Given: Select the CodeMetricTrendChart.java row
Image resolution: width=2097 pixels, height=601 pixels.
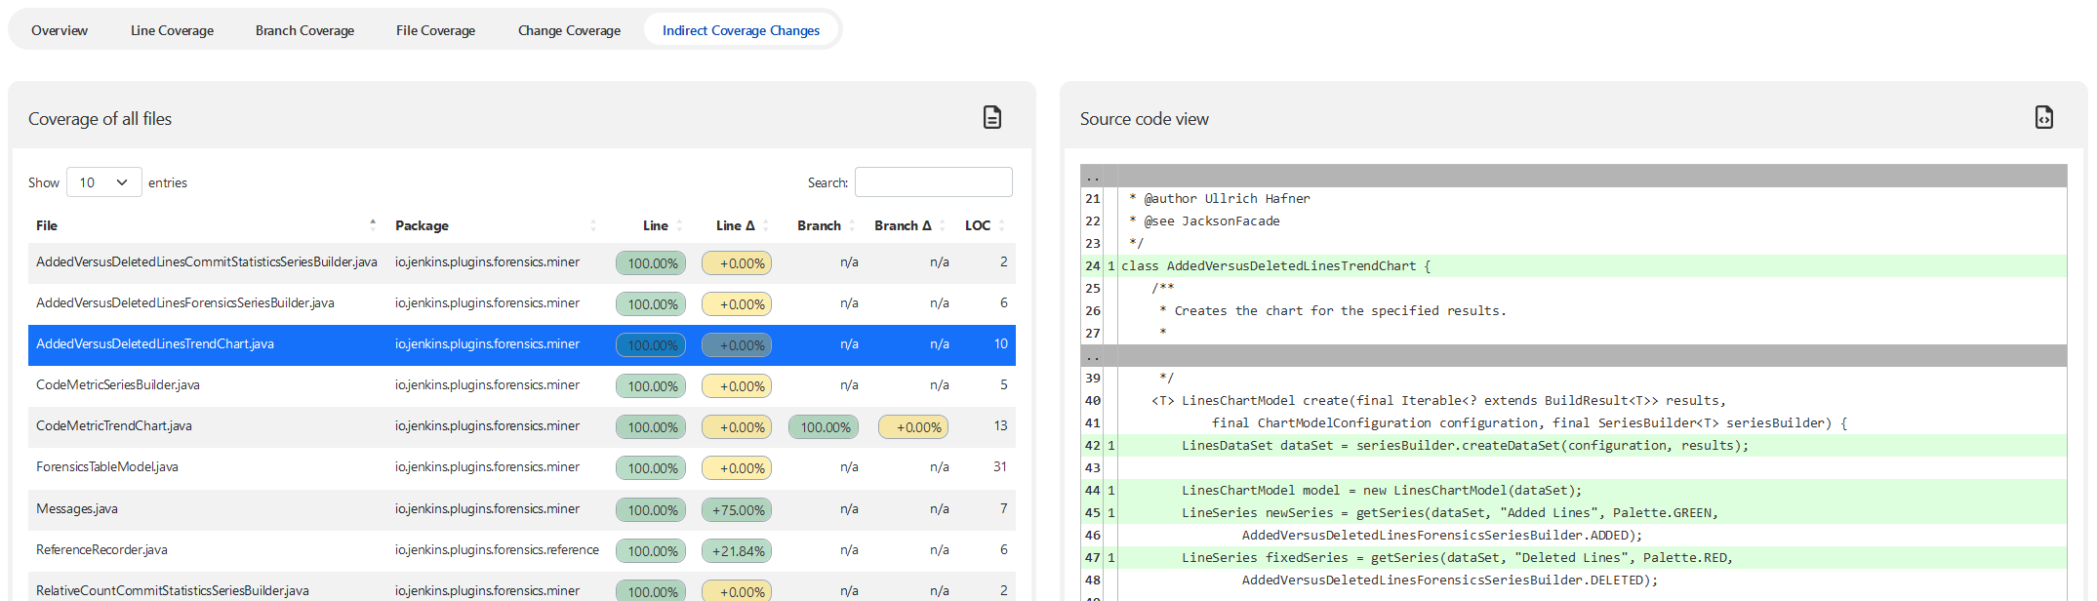Looking at the screenshot, I should 114,426.
